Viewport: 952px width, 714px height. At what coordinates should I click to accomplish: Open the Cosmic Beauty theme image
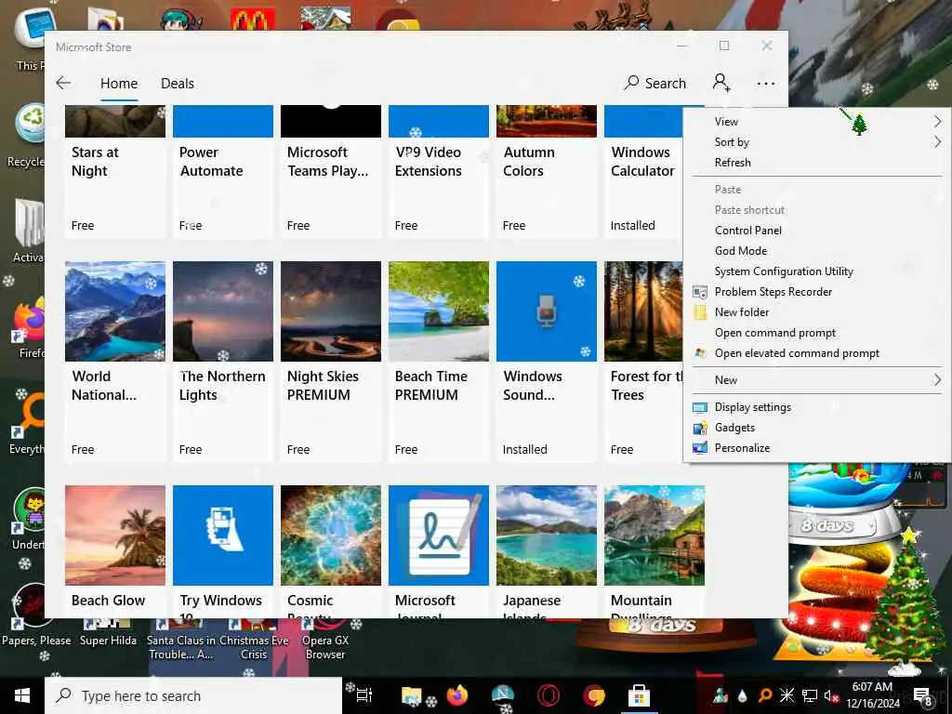pos(331,535)
